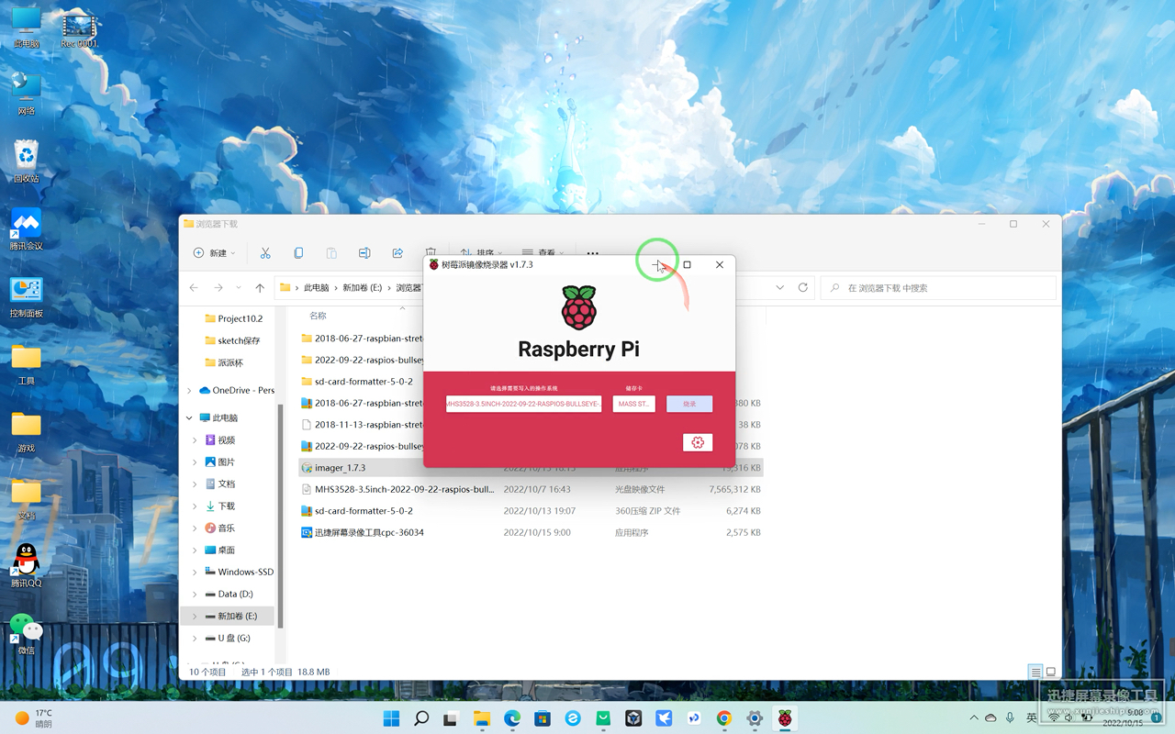Open the imager advanced settings gear button
Viewport: 1175px width, 734px height.
[x=698, y=442]
